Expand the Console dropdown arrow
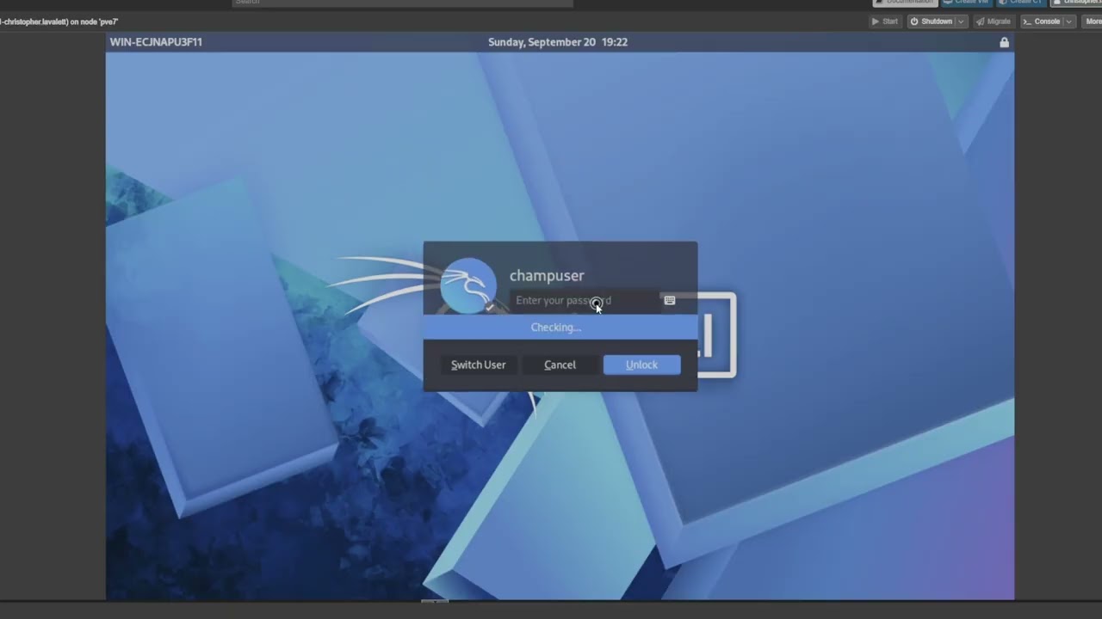Screen dimensions: 1102x619 [1069, 21]
